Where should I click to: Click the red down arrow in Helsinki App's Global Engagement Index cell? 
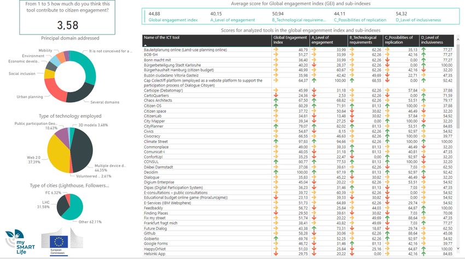coord(276,254)
